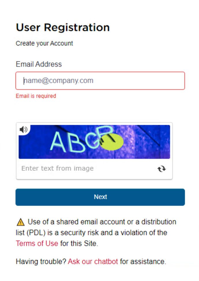Image resolution: width=199 pixels, height=281 pixels.
Task: Play the audio captcha speaker icon
Action: (x=23, y=130)
